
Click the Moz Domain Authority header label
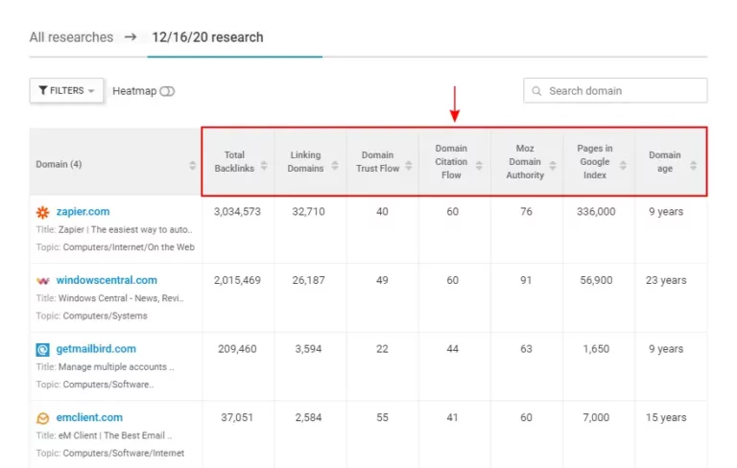point(525,161)
